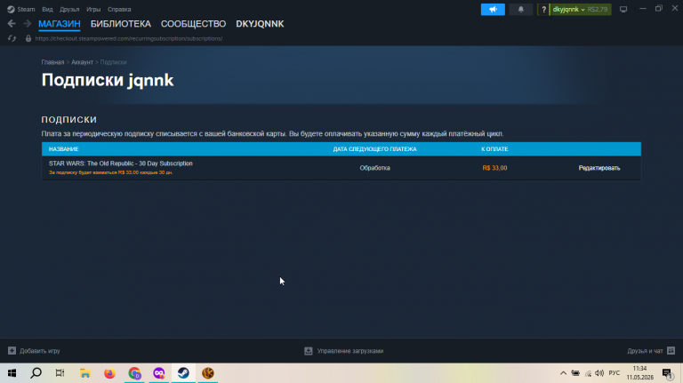Image resolution: width=683 pixels, height=383 pixels.
Task: Open the volume tray icon
Action: tap(599, 373)
